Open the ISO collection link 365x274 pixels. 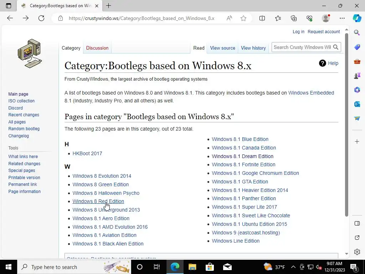pos(21,101)
